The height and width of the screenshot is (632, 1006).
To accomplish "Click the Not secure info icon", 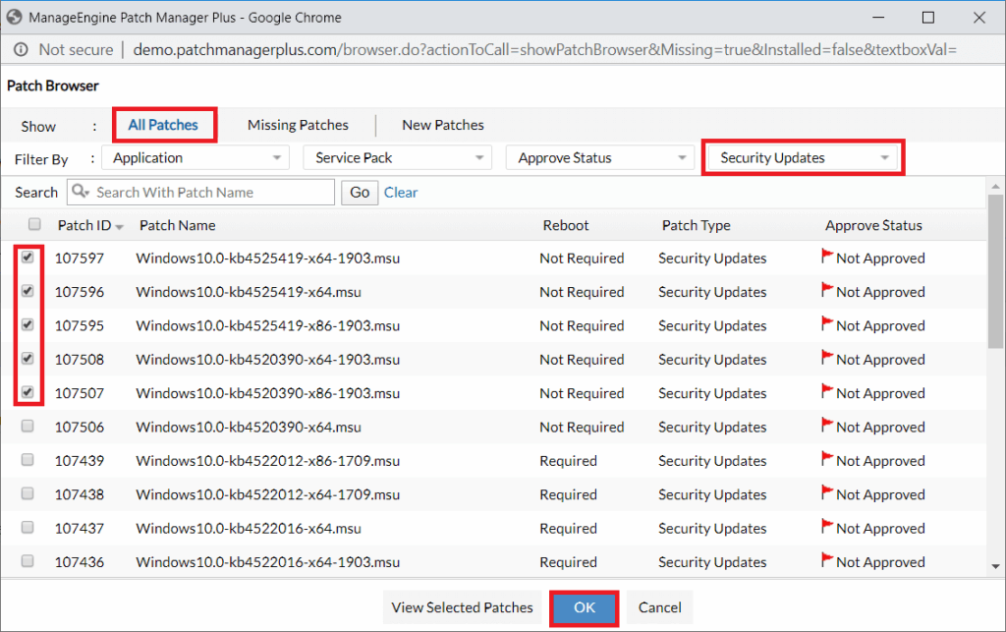I will coord(21,49).
